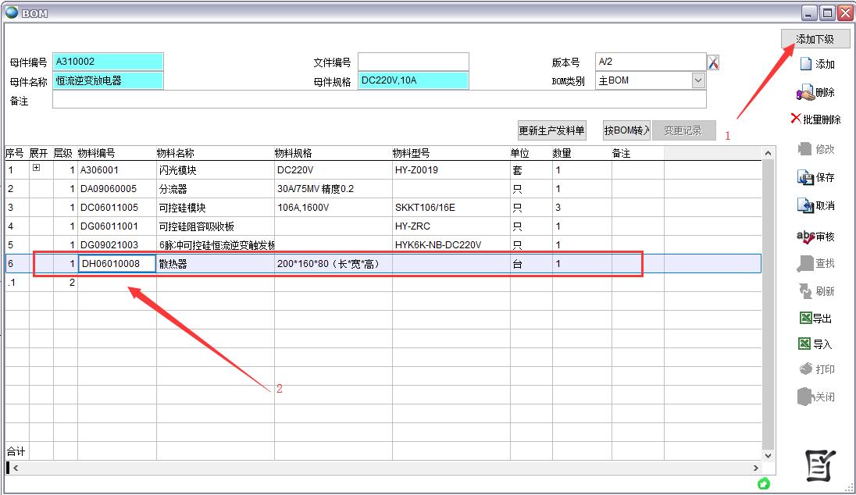This screenshot has width=856, height=495.
Task: Click the 取消 (Cancel) icon
Action: pos(805,206)
